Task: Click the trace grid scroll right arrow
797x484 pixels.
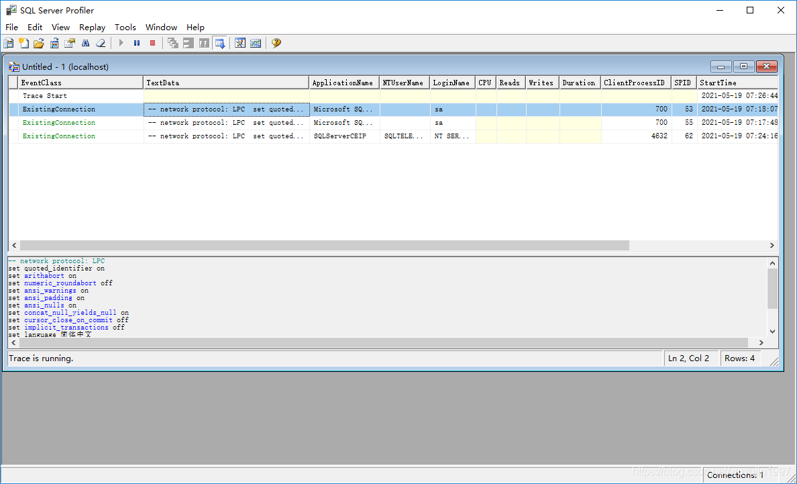Action: pos(772,246)
